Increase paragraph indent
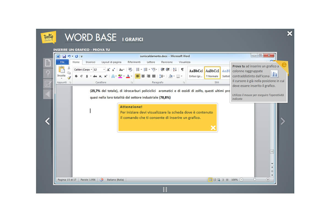330x222 pixels. 167,70
